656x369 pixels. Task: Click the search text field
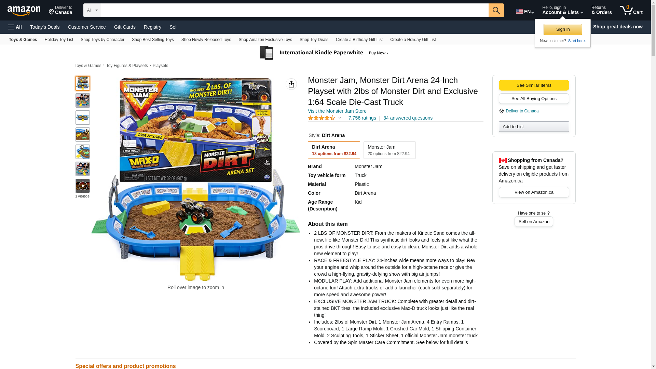click(x=295, y=10)
